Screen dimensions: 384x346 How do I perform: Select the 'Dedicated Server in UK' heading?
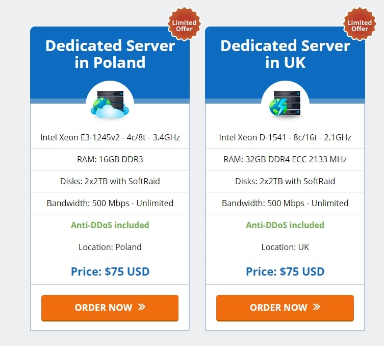(x=285, y=54)
